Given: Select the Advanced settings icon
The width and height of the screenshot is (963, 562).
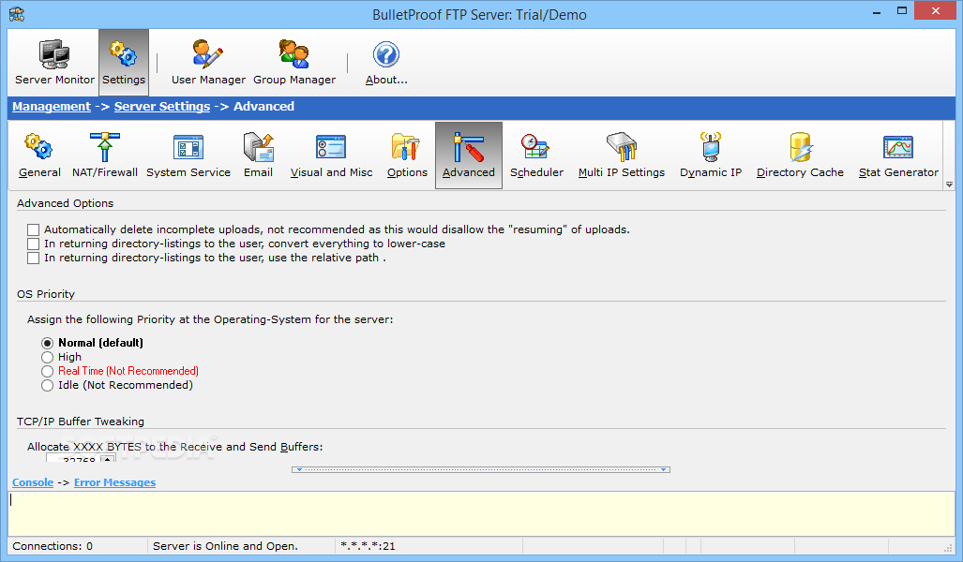Looking at the screenshot, I should 469,155.
